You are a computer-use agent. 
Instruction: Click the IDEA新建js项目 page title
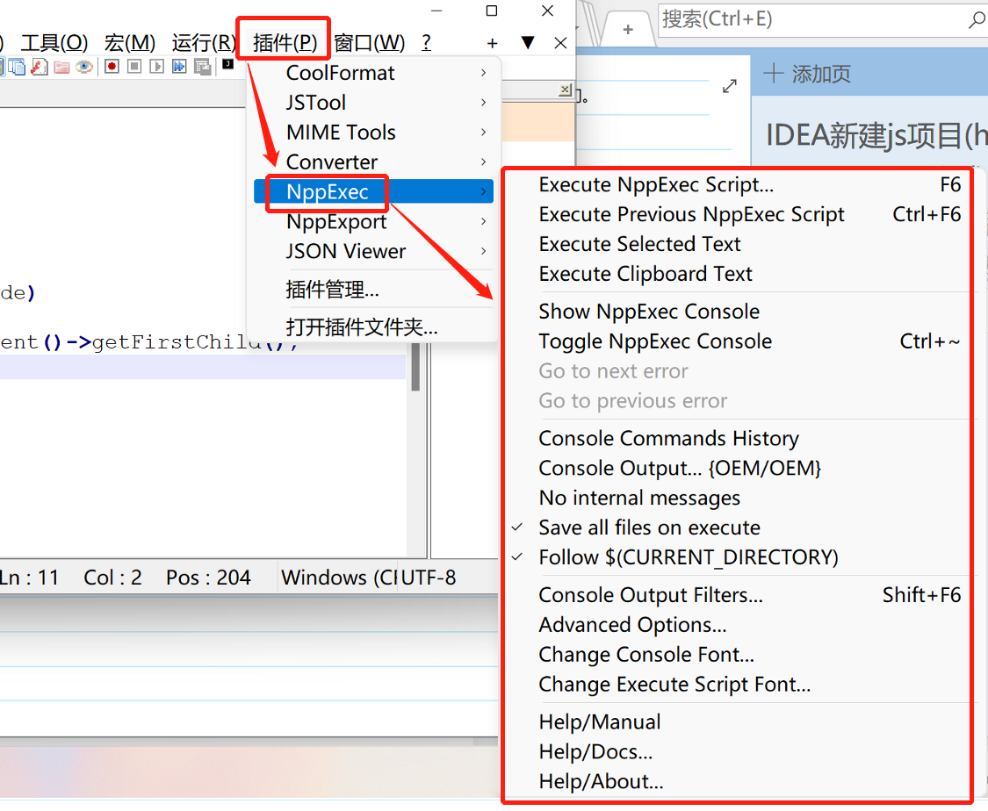(876, 135)
